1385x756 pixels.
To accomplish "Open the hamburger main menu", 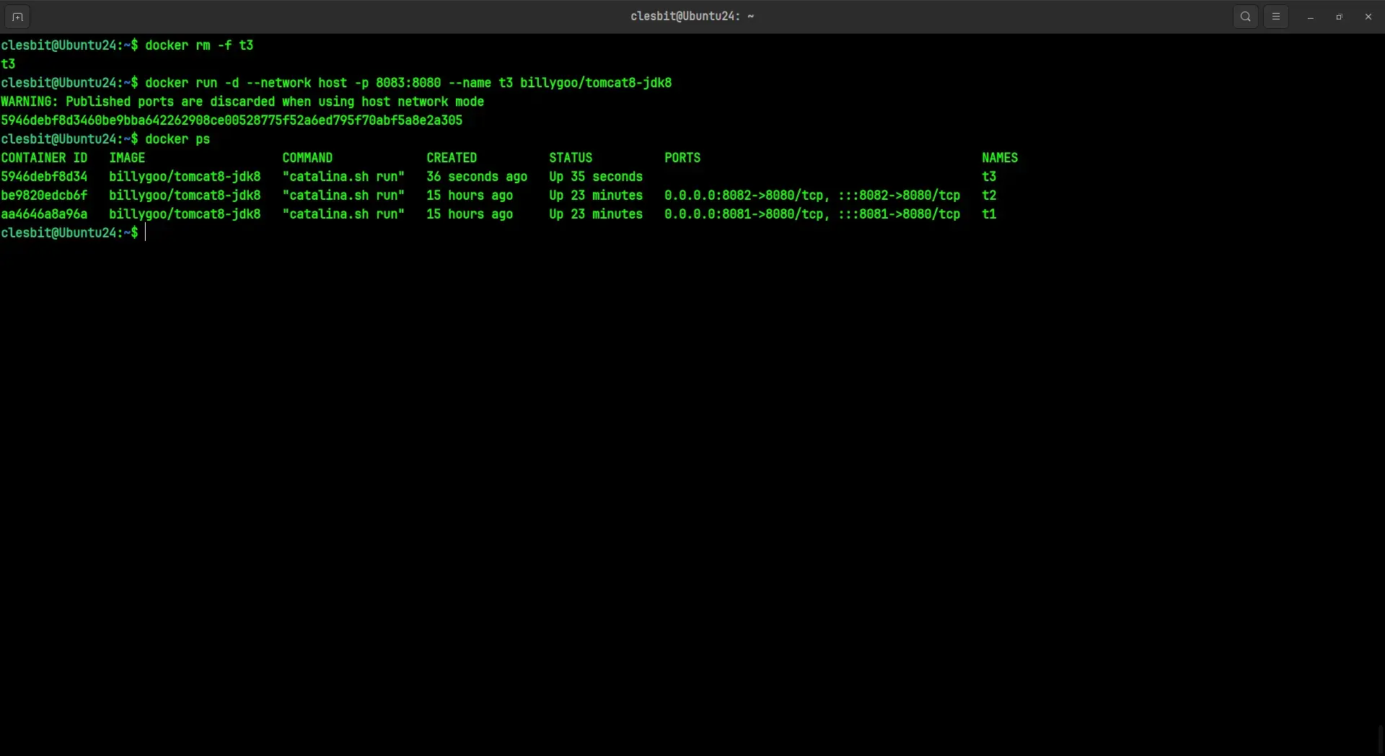I will [x=1276, y=17].
